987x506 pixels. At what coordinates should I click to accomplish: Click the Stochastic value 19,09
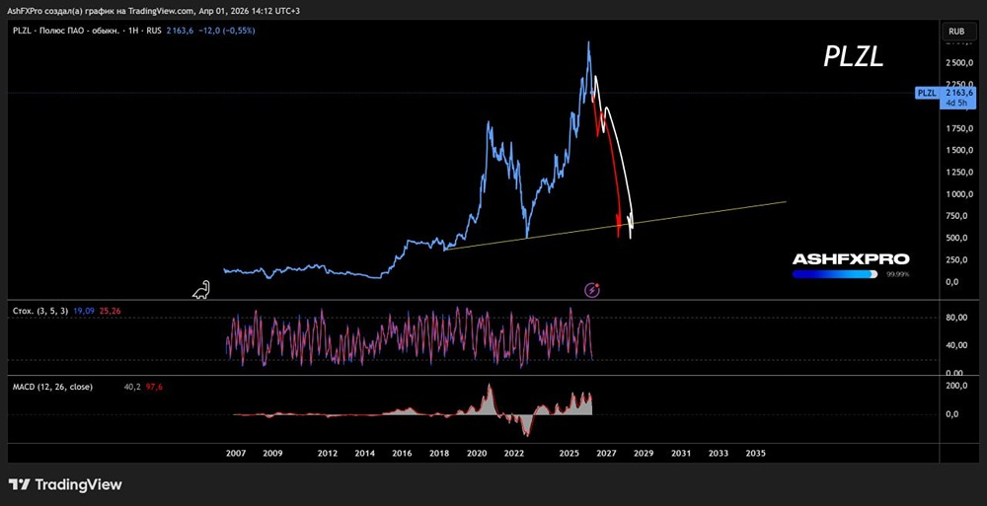[84, 311]
